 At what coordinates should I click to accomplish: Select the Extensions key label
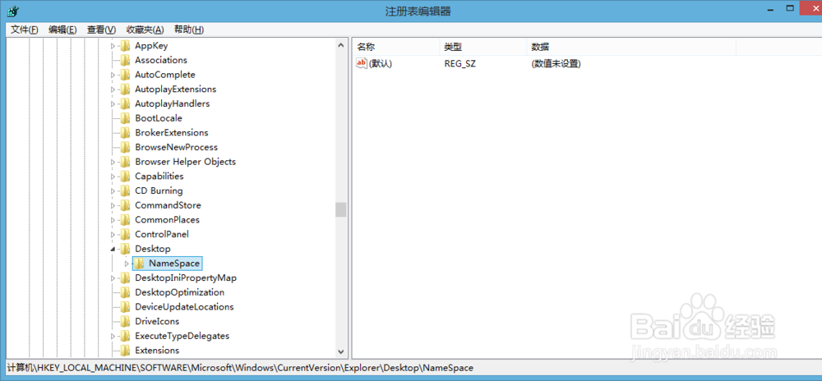pyautogui.click(x=157, y=351)
